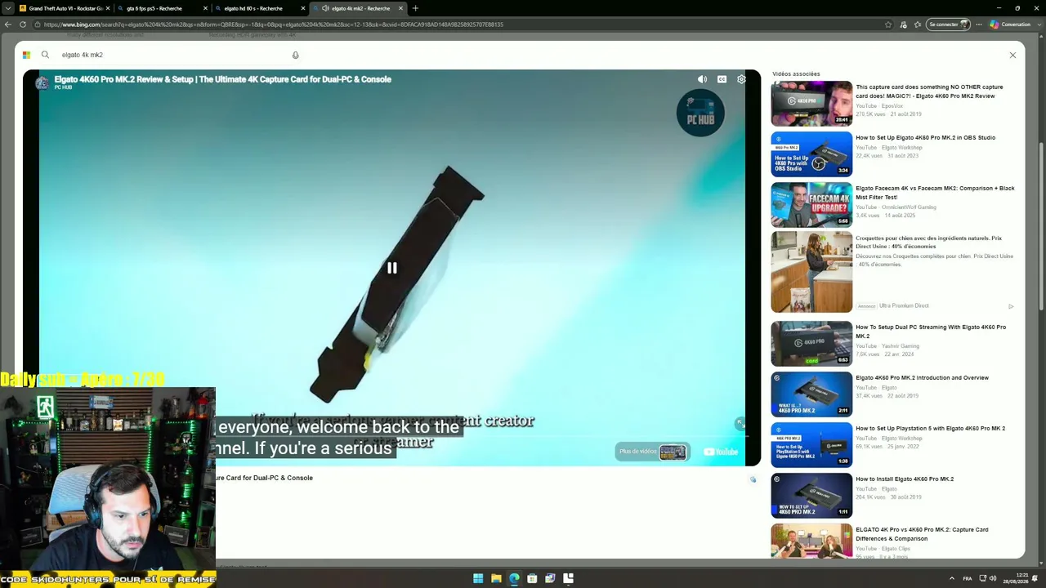Viewport: 1046px width, 588px height.
Task: Click the search magnifier icon beside 'elgato 4k mk2'
Action: [45, 55]
